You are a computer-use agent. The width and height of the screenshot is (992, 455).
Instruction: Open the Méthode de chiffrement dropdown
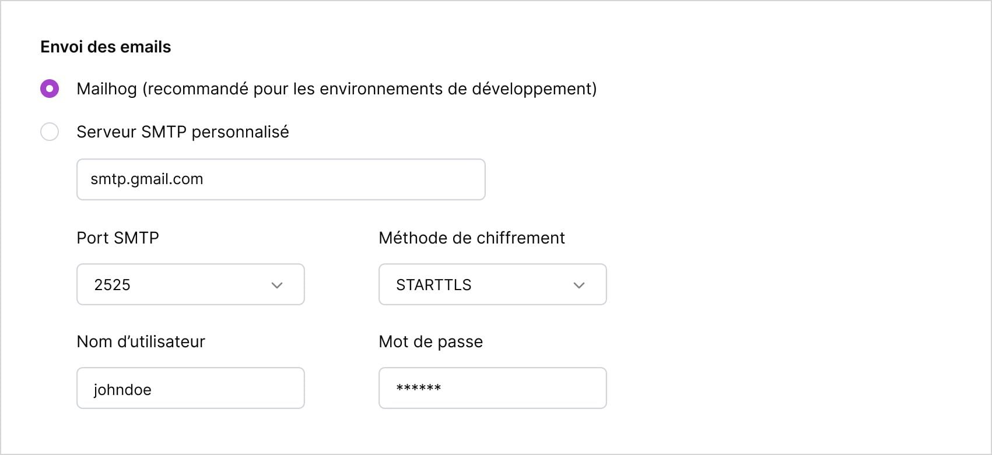[x=492, y=284]
